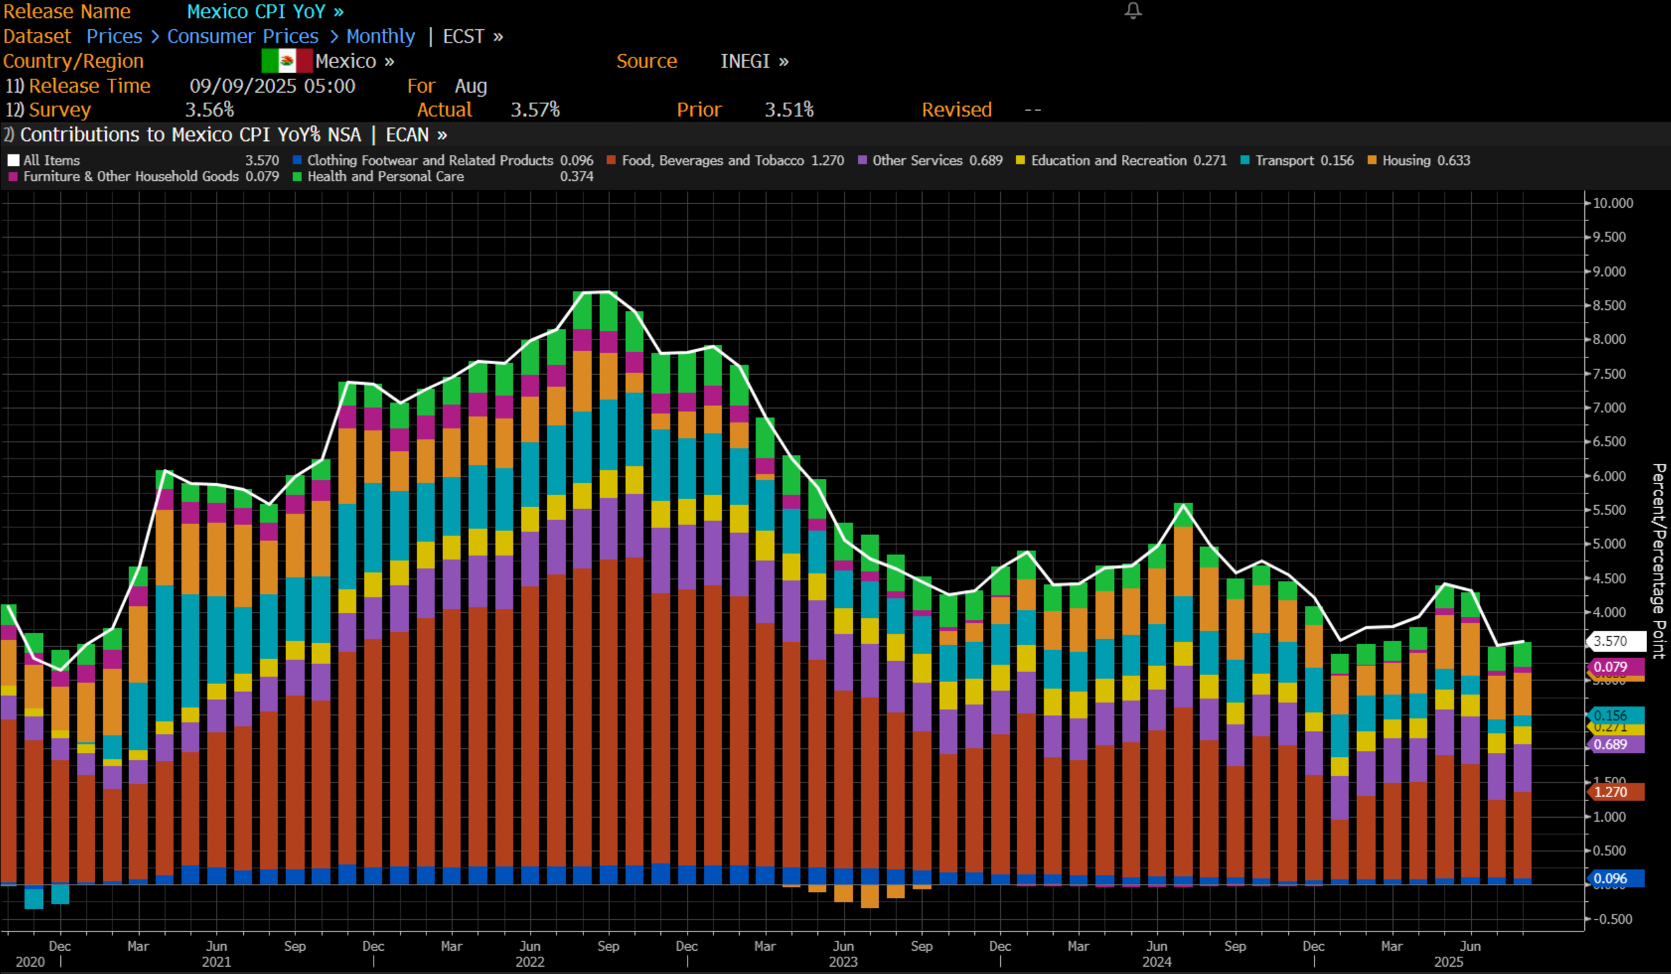Click the Housing orange color swatch
Image resolution: width=1671 pixels, height=974 pixels.
click(1372, 160)
